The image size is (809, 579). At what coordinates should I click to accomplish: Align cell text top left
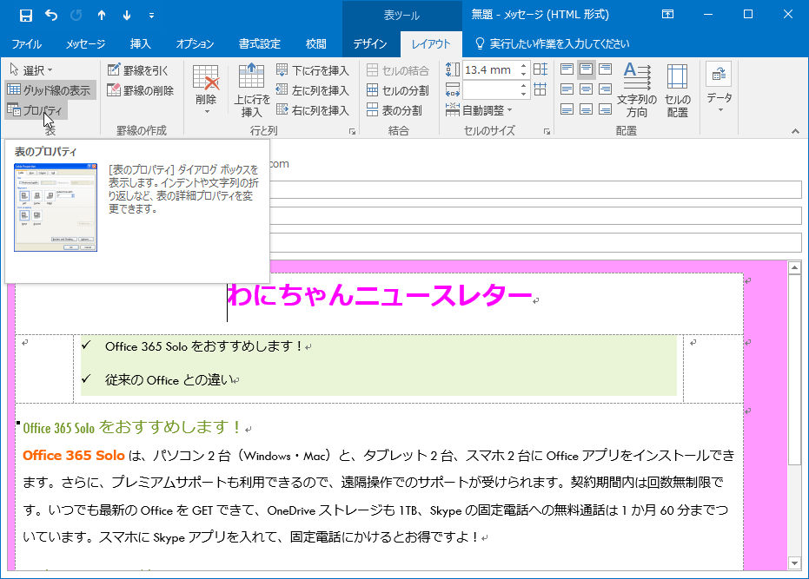point(567,69)
